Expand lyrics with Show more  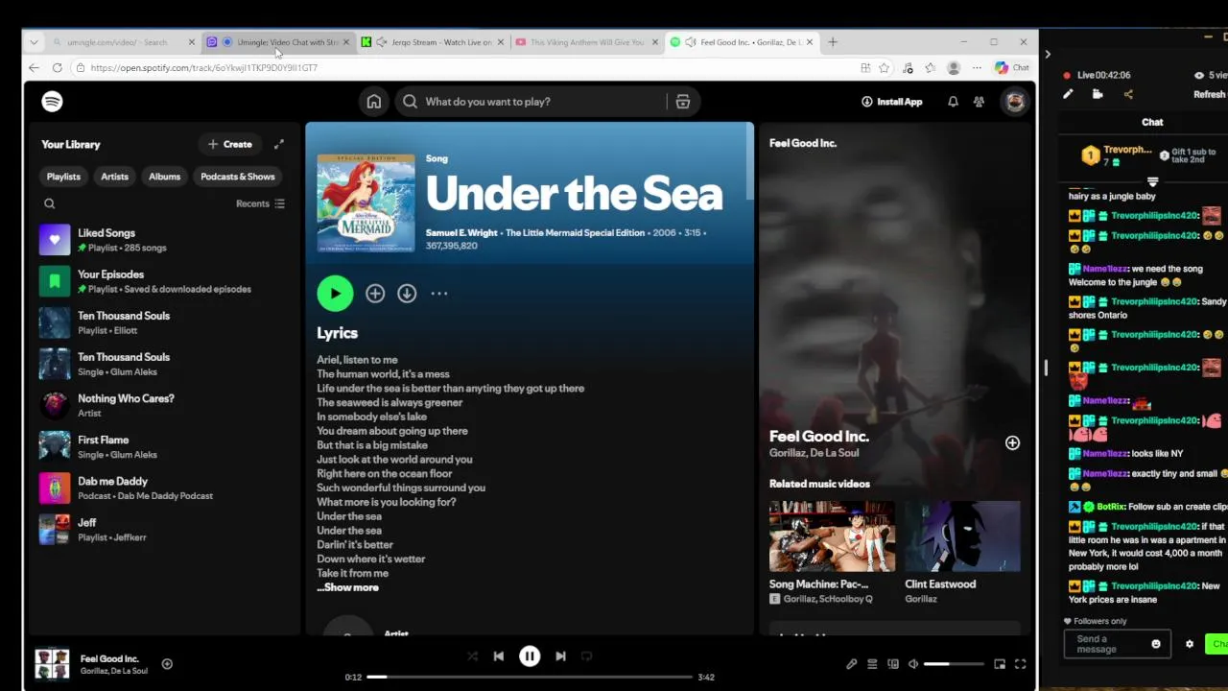click(x=348, y=587)
